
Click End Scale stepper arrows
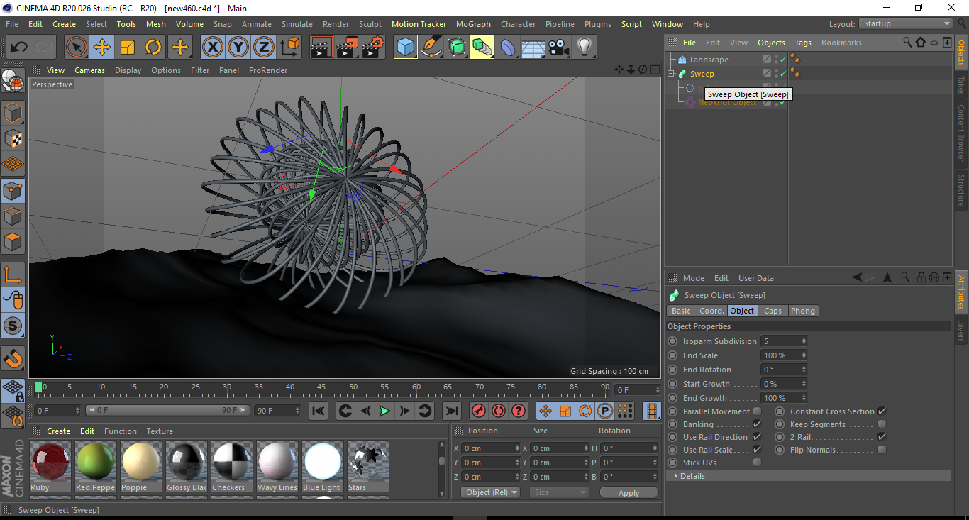pos(804,355)
